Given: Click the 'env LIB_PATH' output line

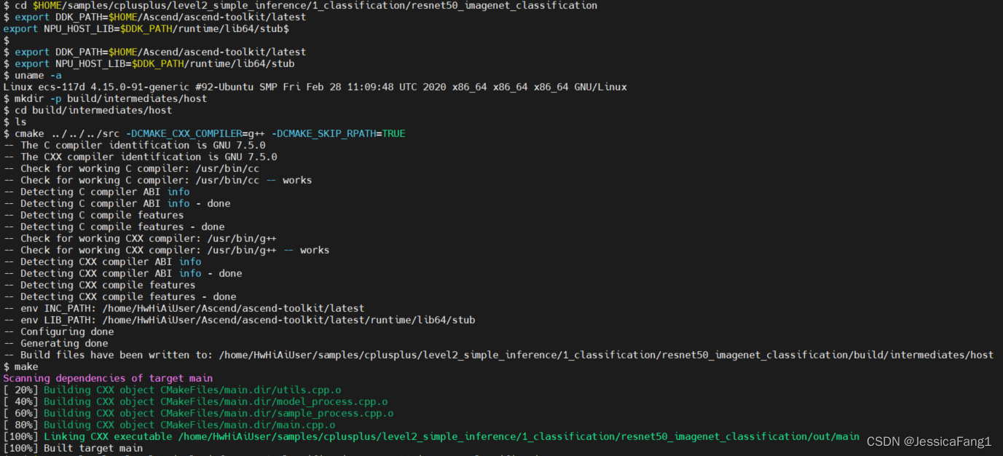Looking at the screenshot, I should click(x=239, y=320).
